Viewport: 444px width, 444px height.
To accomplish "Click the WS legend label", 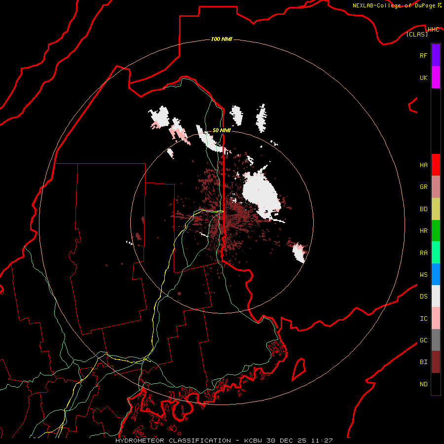I will [x=423, y=275].
